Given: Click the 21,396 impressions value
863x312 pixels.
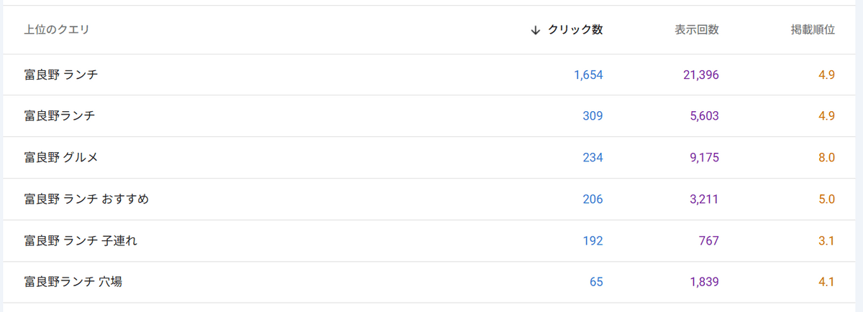Looking at the screenshot, I should click(700, 75).
